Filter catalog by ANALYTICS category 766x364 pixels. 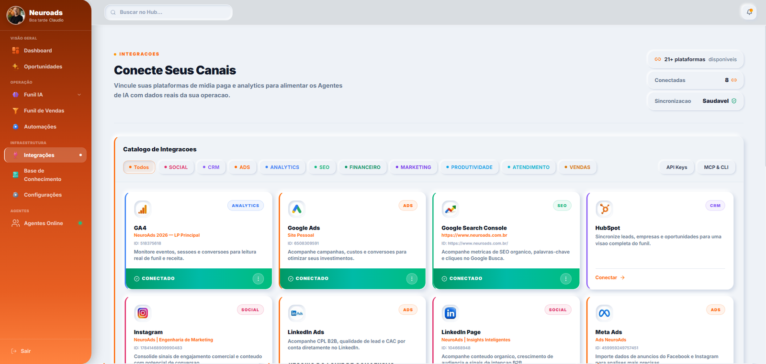click(x=282, y=167)
